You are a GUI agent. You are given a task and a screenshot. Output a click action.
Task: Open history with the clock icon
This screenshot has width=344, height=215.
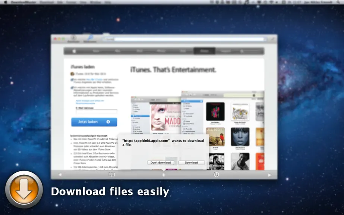click(x=216, y=175)
